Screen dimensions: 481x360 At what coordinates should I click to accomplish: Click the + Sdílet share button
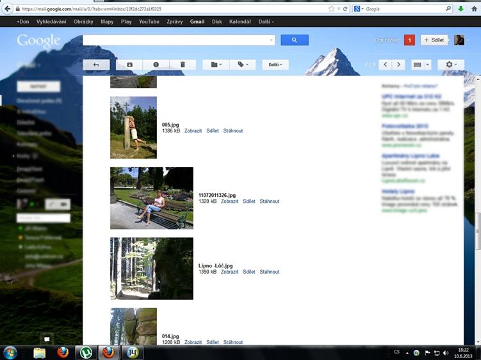click(x=434, y=40)
